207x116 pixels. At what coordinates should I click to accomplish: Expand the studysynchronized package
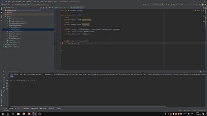point(7,32)
